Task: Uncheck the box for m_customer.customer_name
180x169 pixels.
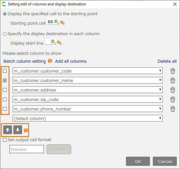Action: [5, 80]
